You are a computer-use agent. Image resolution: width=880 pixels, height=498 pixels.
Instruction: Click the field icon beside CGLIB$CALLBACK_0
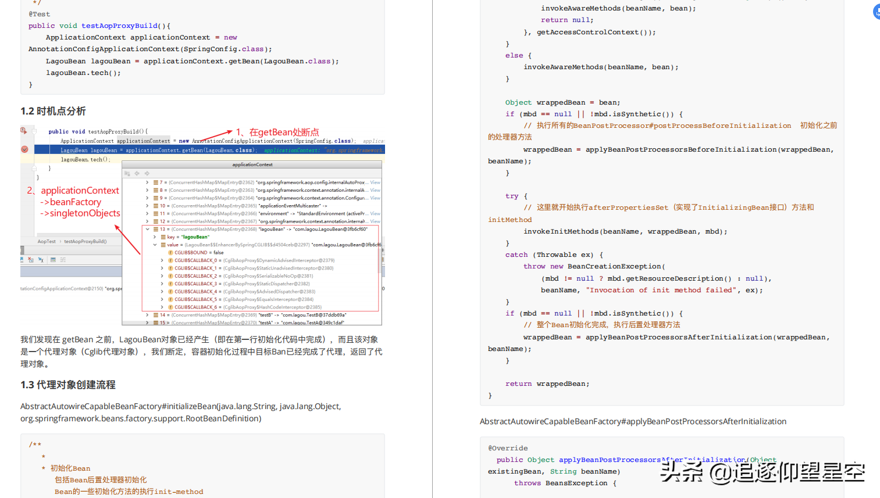point(170,260)
